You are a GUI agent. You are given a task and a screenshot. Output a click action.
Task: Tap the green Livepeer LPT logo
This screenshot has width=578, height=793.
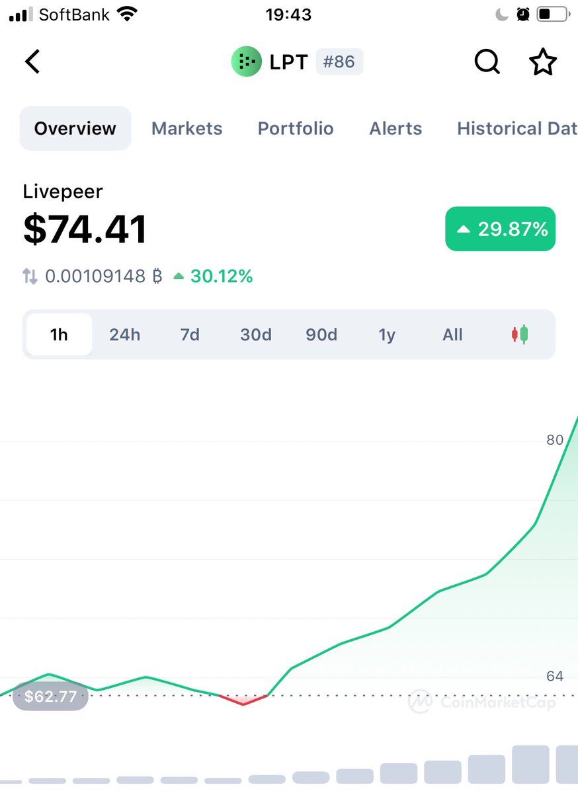point(247,62)
